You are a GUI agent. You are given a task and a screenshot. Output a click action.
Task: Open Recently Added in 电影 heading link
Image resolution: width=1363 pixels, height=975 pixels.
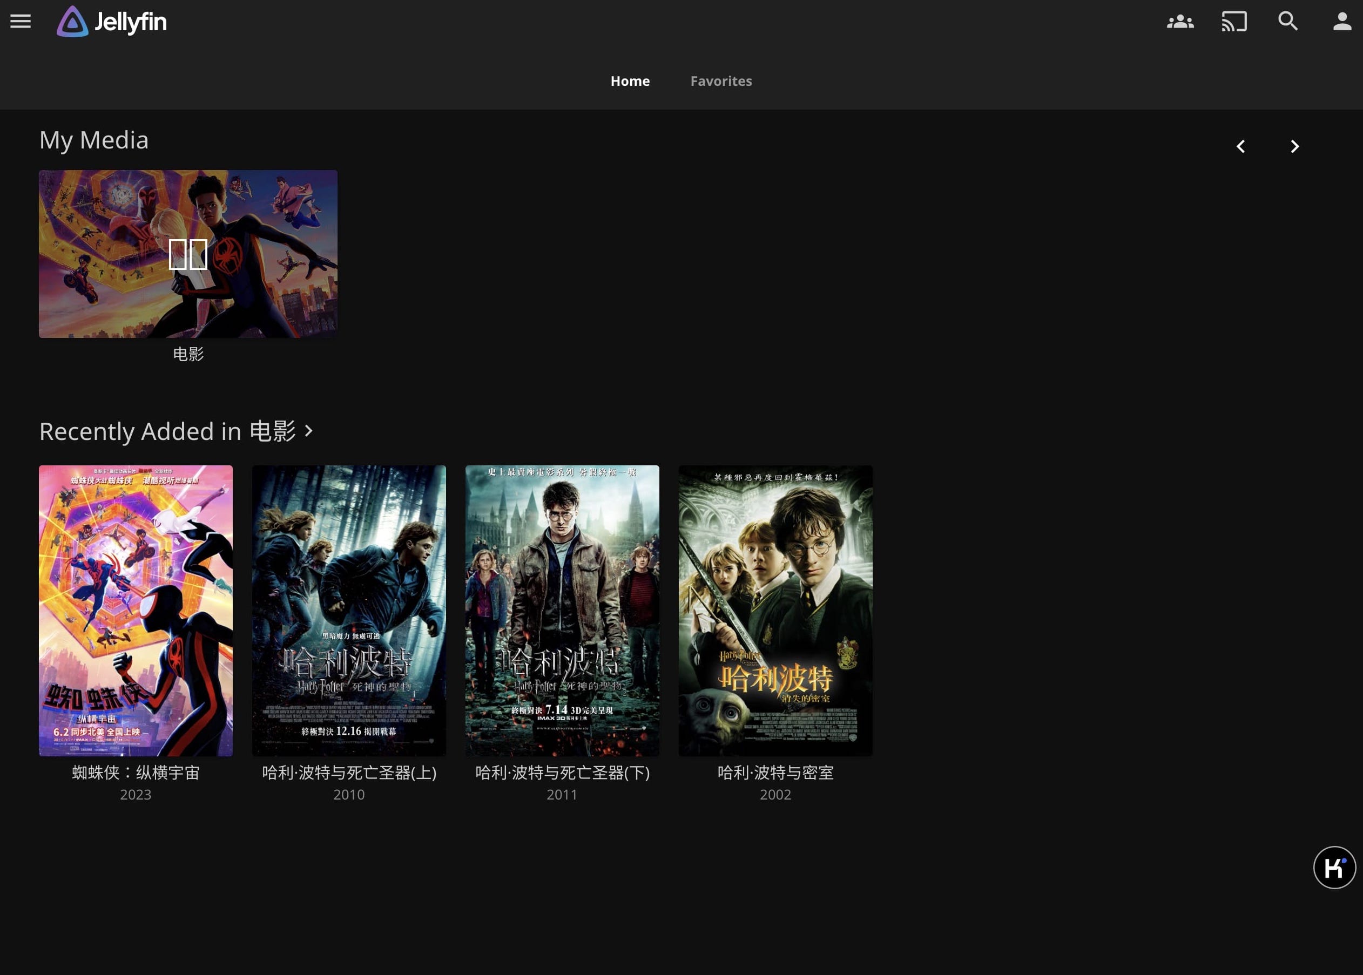(167, 431)
